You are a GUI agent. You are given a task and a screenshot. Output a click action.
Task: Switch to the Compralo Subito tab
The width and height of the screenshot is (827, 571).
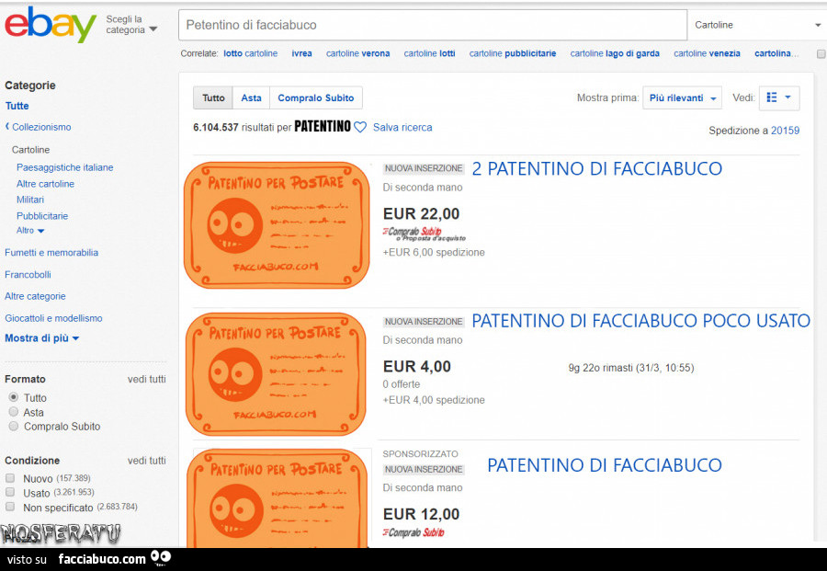pos(315,97)
